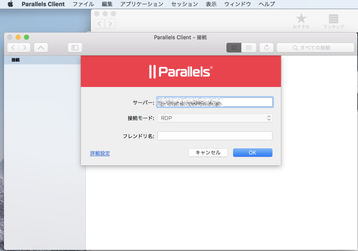The image size is (358, 251).
Task: Open the ヘルプ menu
Action: (267, 4)
